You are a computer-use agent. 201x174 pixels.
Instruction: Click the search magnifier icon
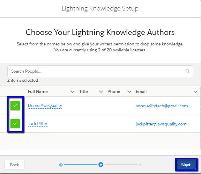(x=187, y=71)
